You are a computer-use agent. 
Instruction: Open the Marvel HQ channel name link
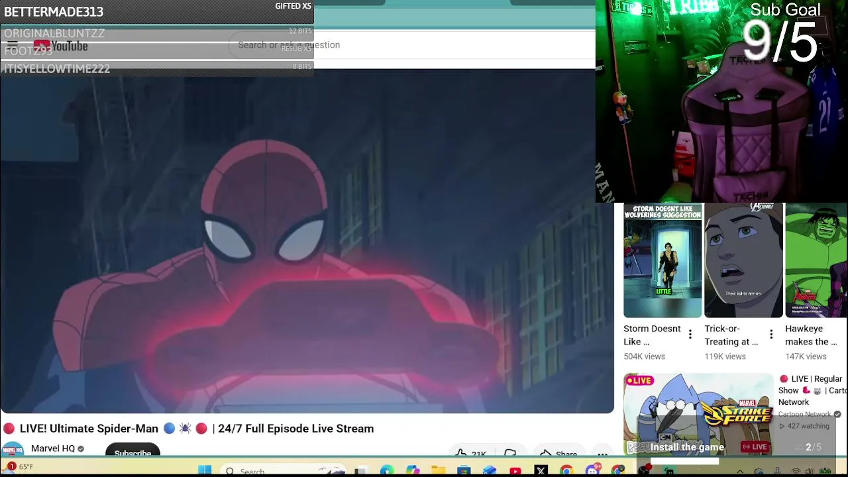tap(53, 449)
